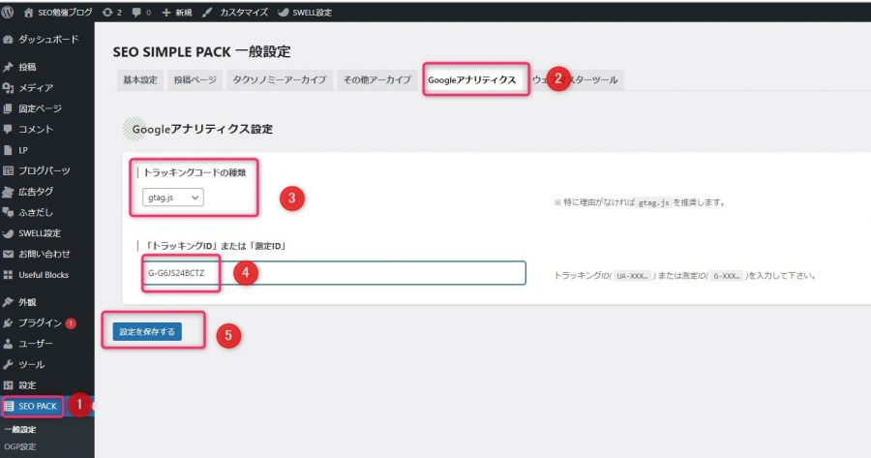Open the 投稿 menu label
The width and height of the screenshot is (871, 458).
[x=27, y=67]
